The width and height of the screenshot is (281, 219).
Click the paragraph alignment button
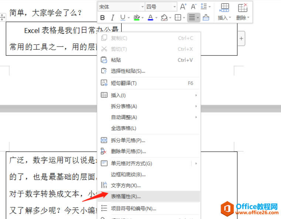(x=192, y=18)
